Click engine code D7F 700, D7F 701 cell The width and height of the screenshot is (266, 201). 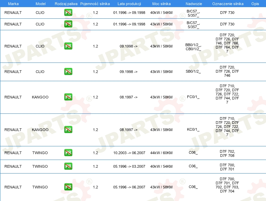click(227, 167)
